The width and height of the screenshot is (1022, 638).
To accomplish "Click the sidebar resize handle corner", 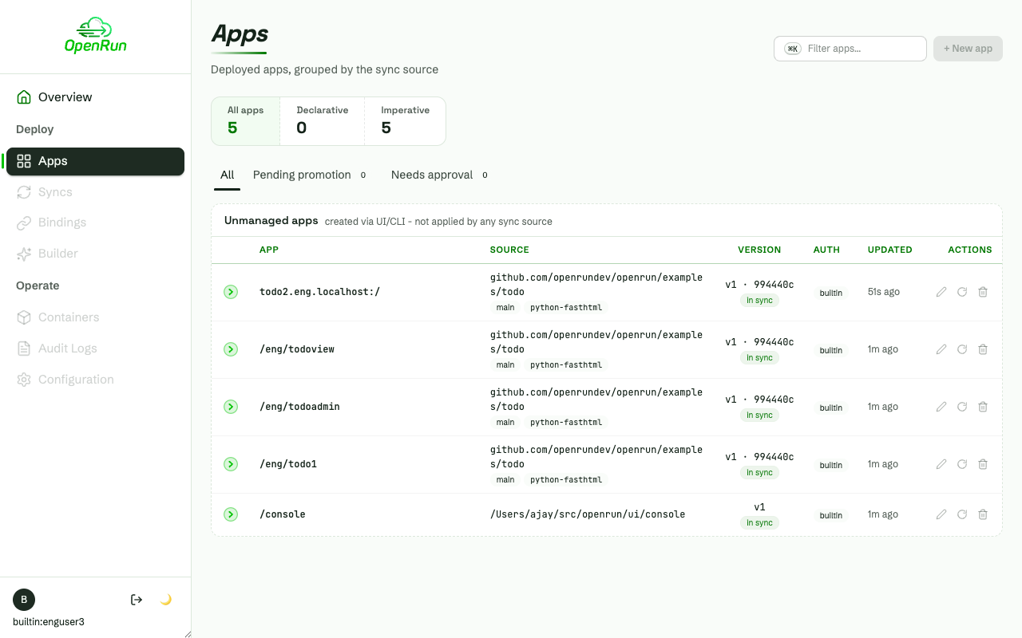I will [x=188, y=634].
